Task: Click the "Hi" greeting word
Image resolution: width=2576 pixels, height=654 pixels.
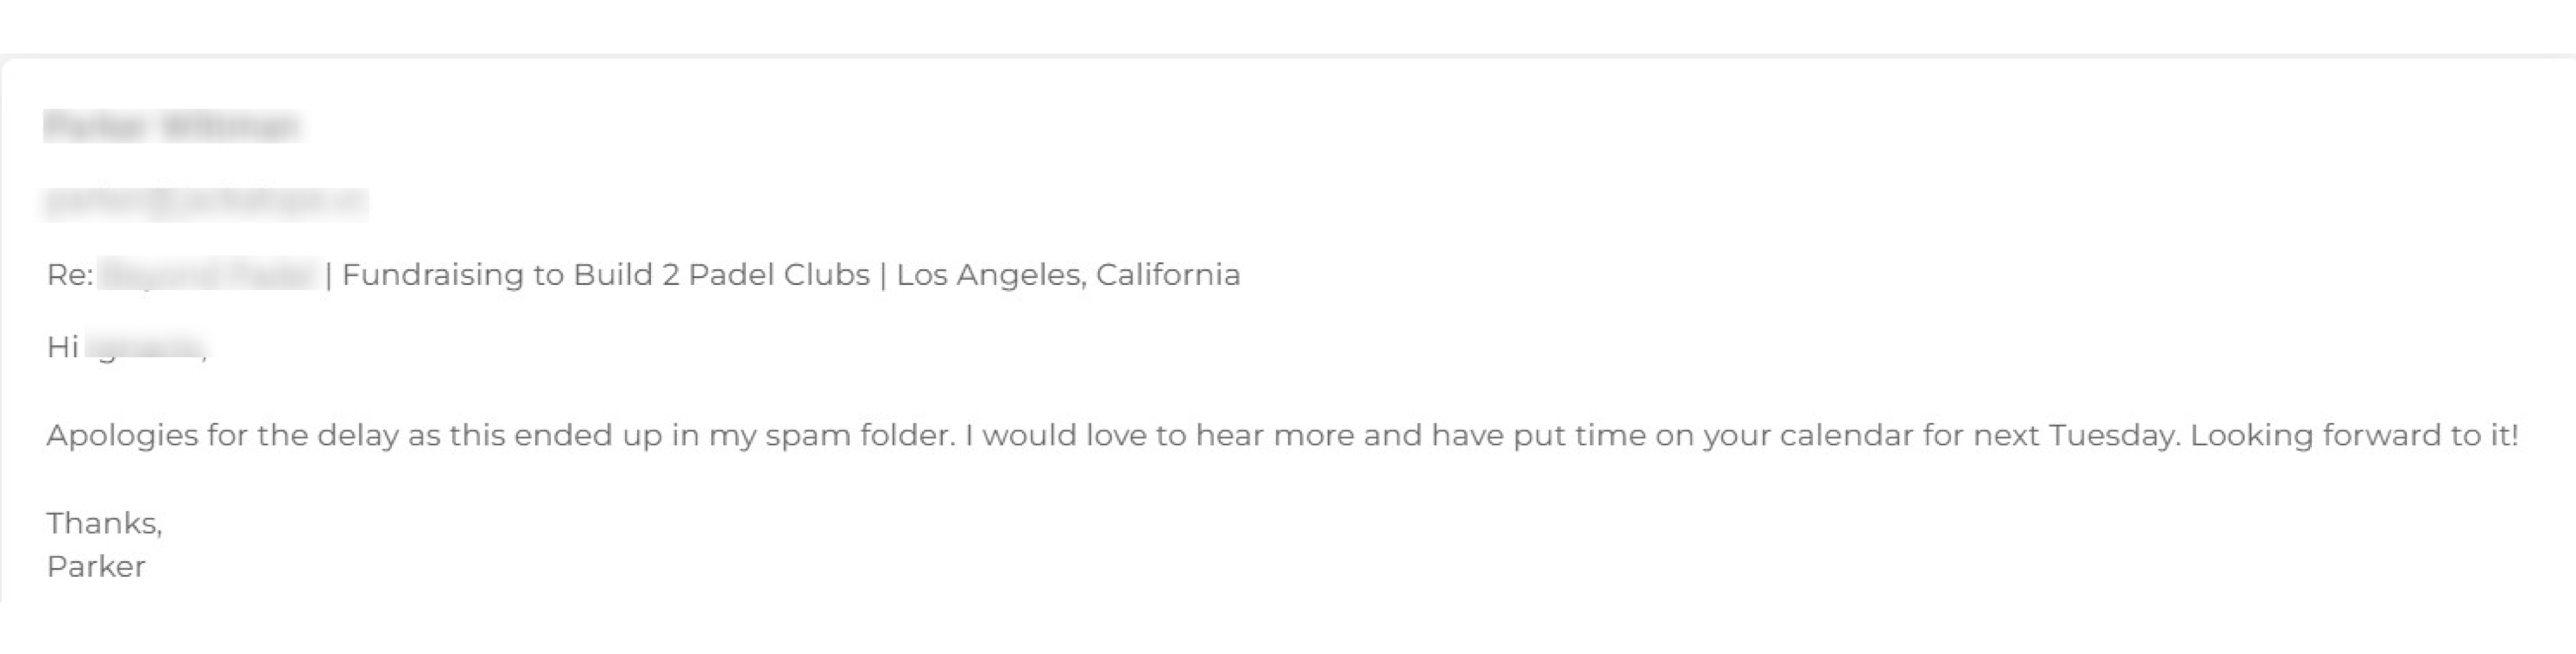Action: [62, 347]
